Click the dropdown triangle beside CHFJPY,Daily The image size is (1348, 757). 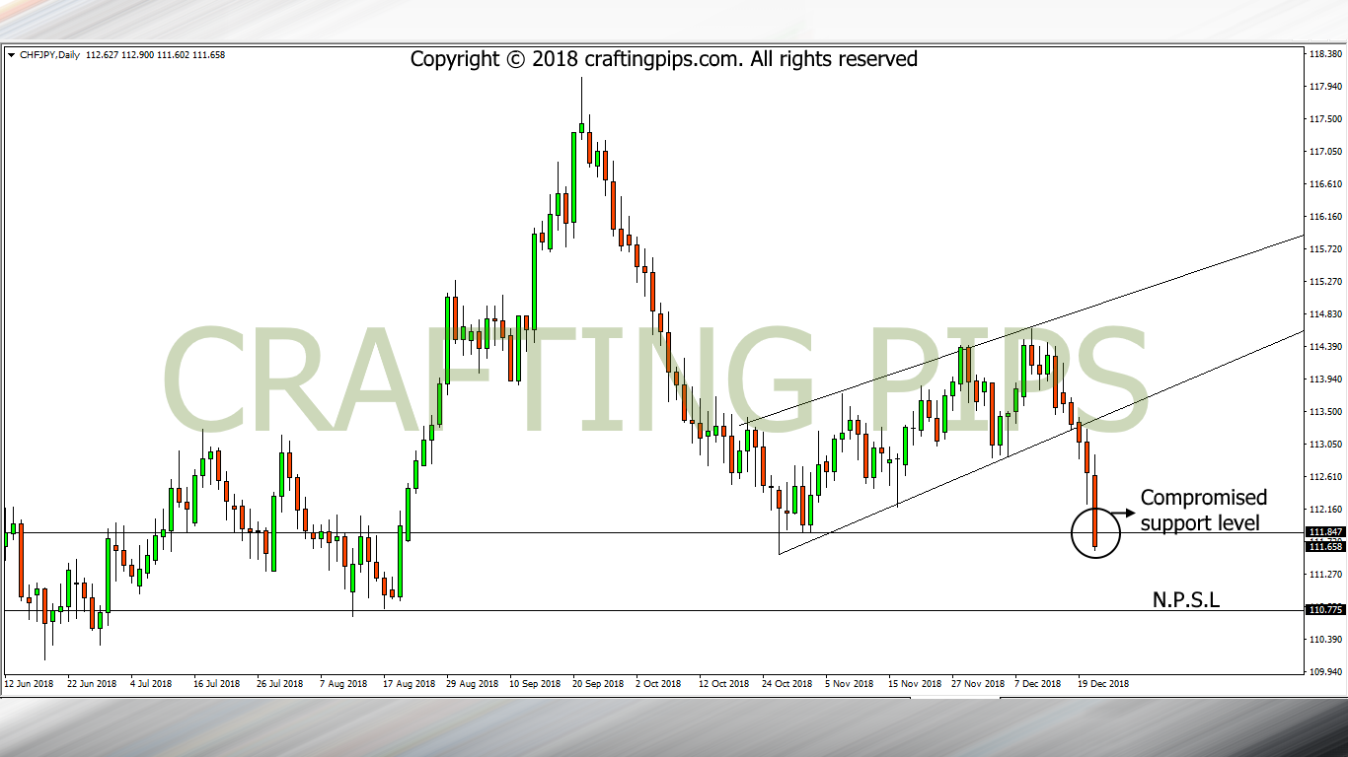[11, 55]
